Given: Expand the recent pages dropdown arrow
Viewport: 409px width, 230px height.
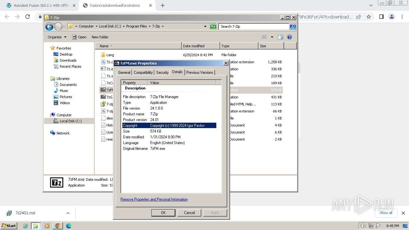Looking at the screenshot, I should click(x=65, y=27).
